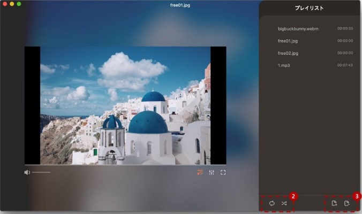The image size is (362, 214).
Task: Click the Santorini image in the viewer
Action: 125,105
